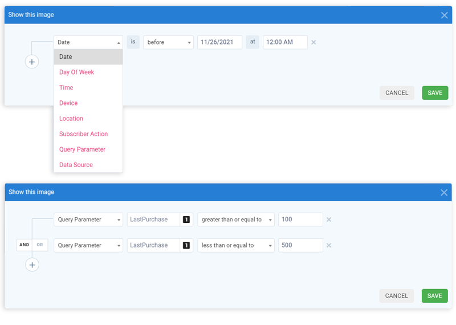Add a new condition in bottom dialog
Viewport: 456px width, 325px height.
tap(32, 265)
